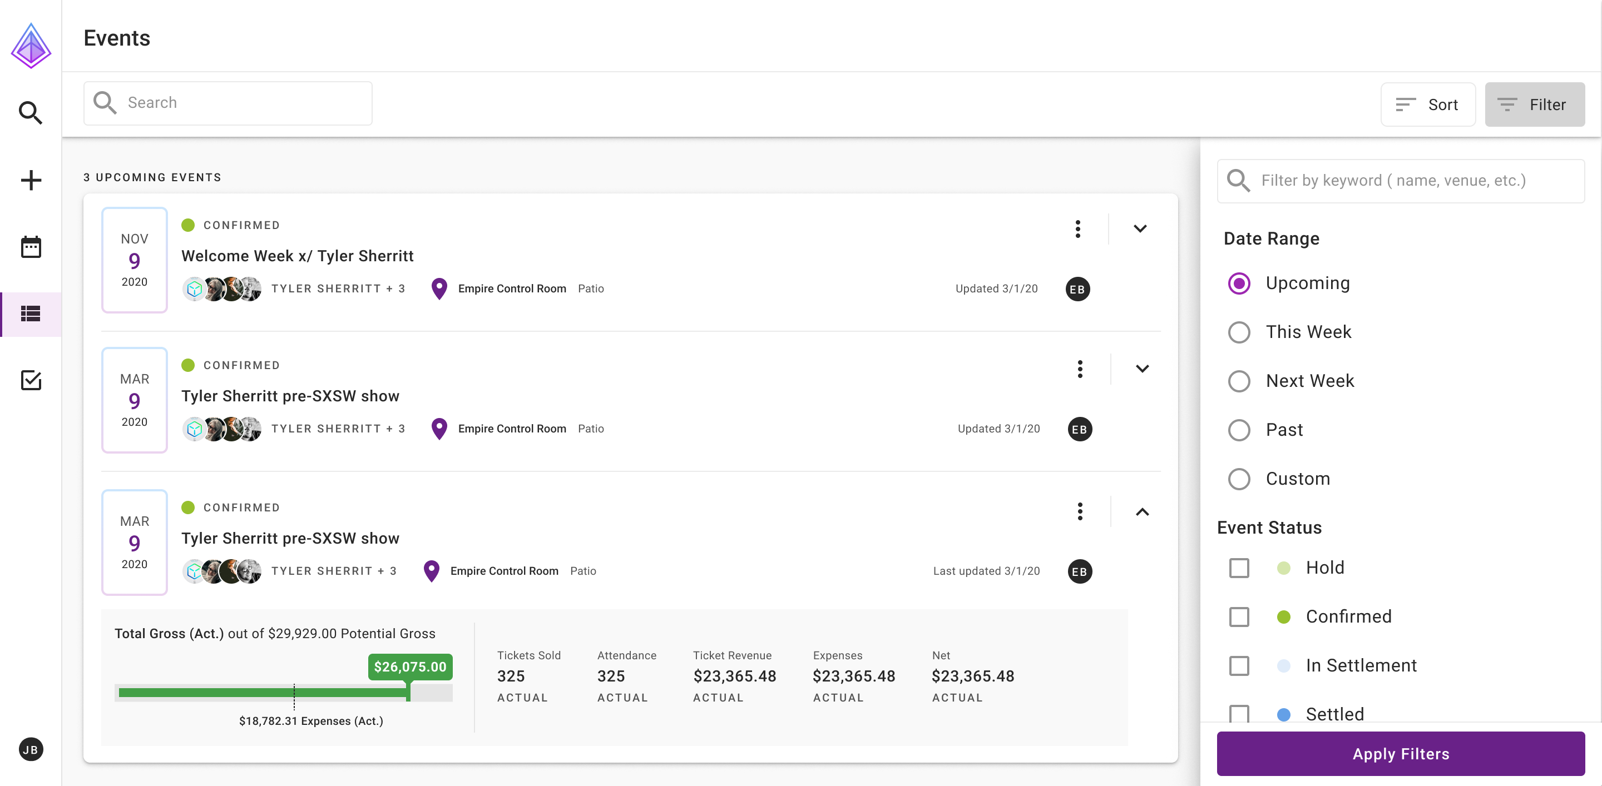Click the Apply Filters button

[1400, 754]
